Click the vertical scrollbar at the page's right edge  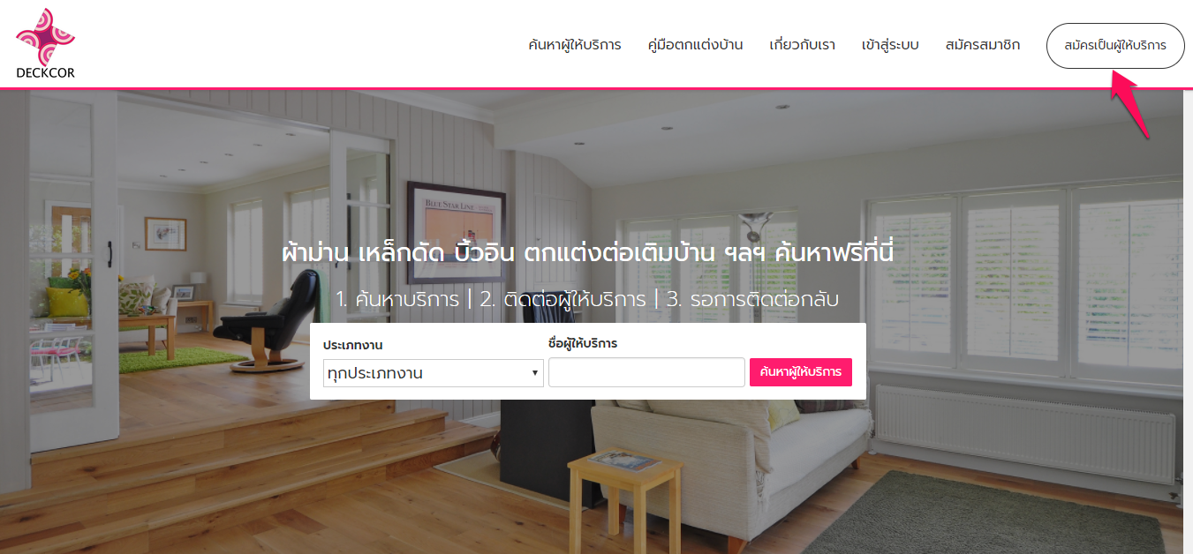pos(1188,321)
